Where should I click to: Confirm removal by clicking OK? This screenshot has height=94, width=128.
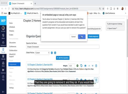pos(82,37)
